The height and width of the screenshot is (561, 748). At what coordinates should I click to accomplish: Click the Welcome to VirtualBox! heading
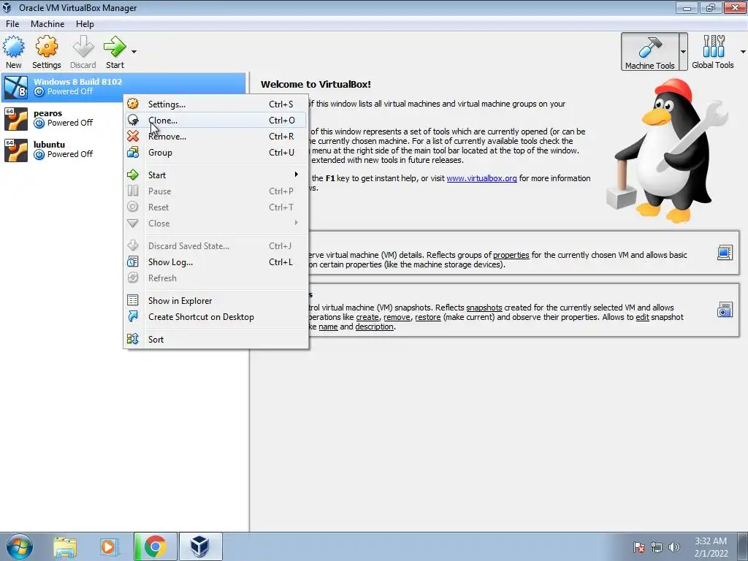click(x=316, y=85)
